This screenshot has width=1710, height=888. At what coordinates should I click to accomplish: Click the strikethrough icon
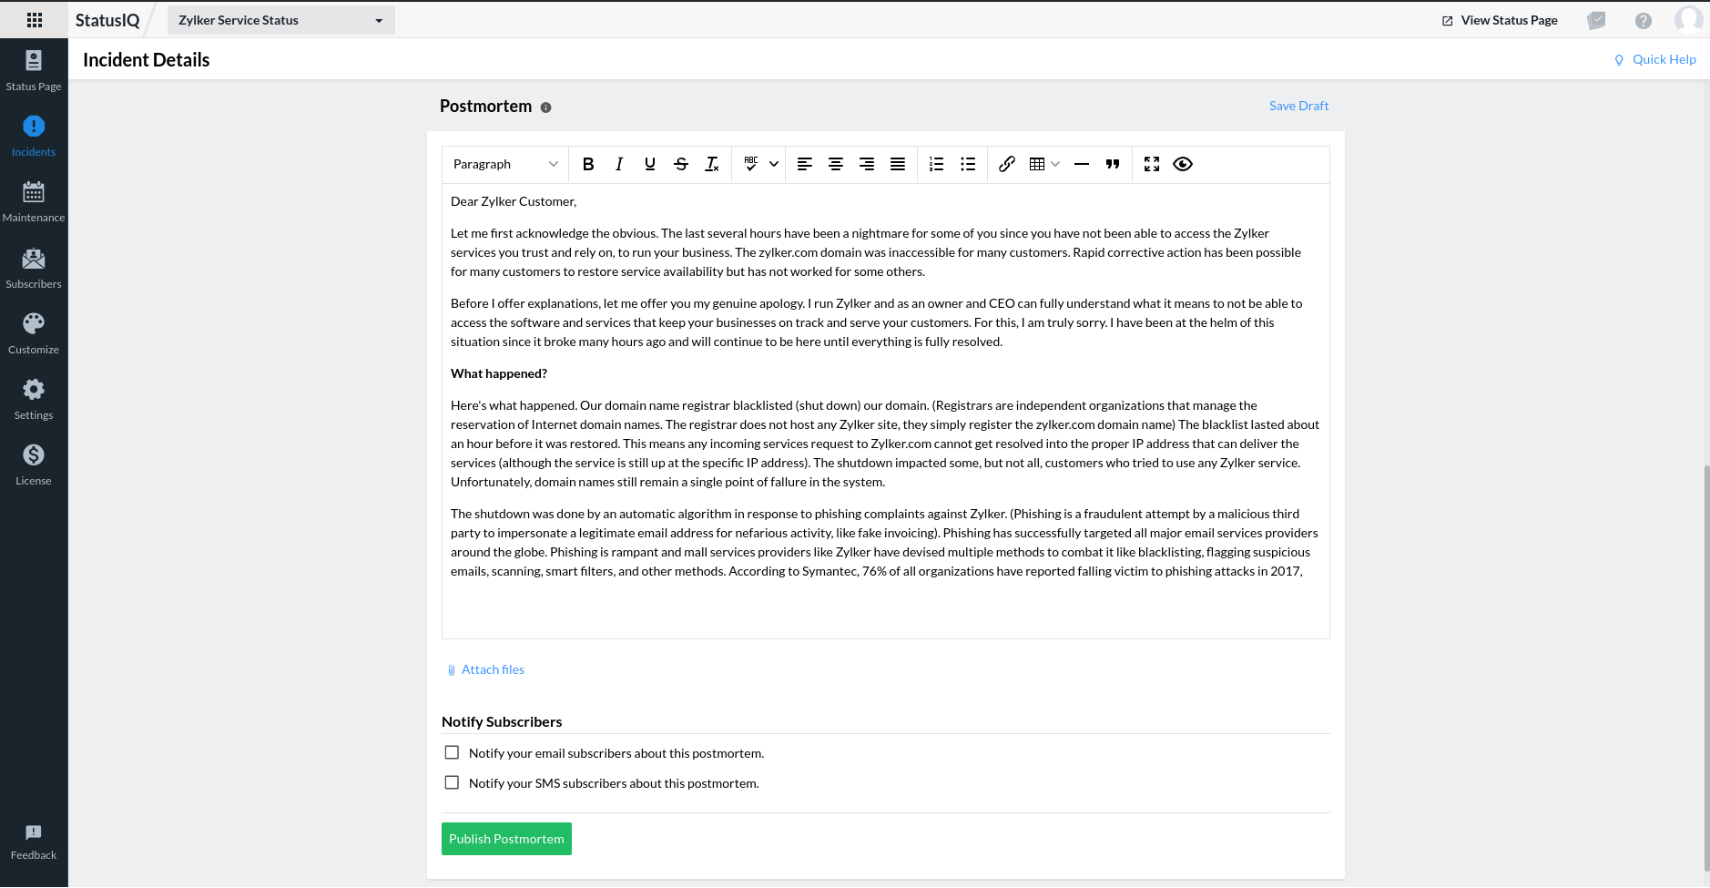(x=681, y=164)
